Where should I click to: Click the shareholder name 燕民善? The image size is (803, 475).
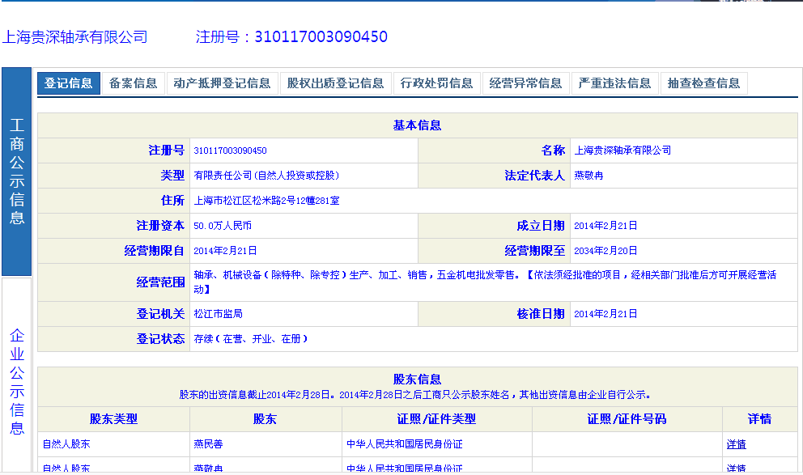pos(209,444)
